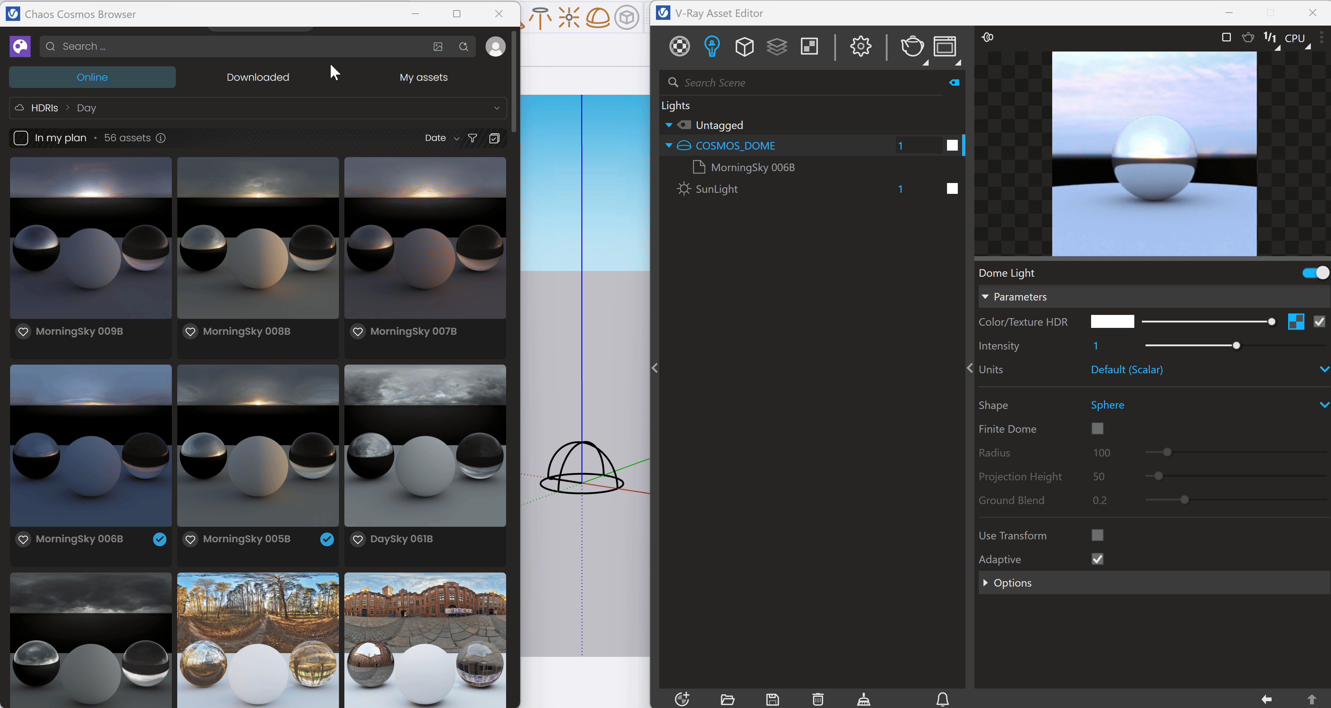Open the orange dome light toolbar icon
Image resolution: width=1331 pixels, height=708 pixels.
(x=598, y=18)
